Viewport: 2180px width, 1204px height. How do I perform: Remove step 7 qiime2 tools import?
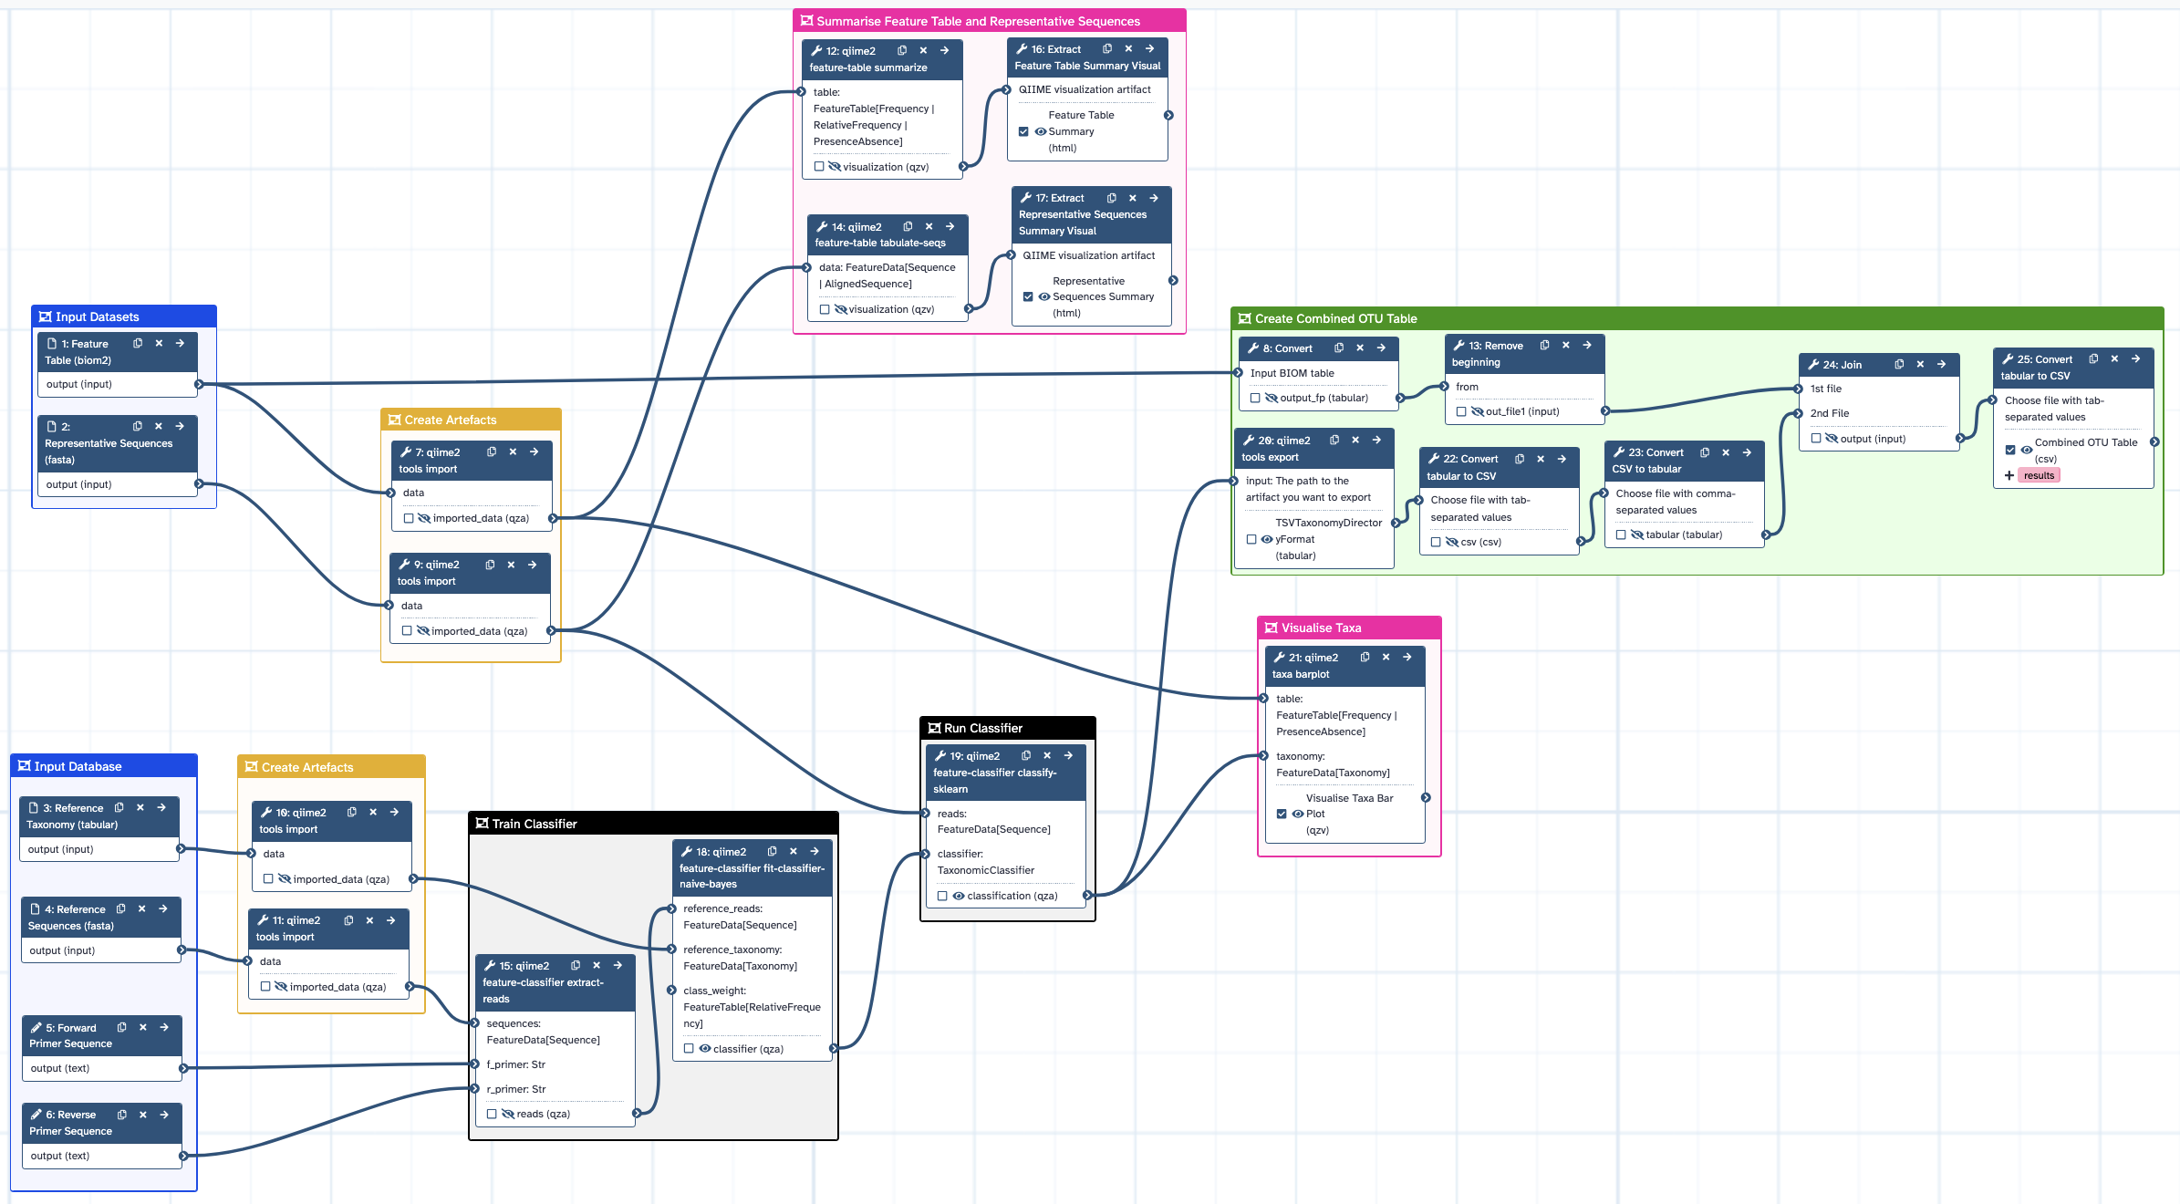513,452
